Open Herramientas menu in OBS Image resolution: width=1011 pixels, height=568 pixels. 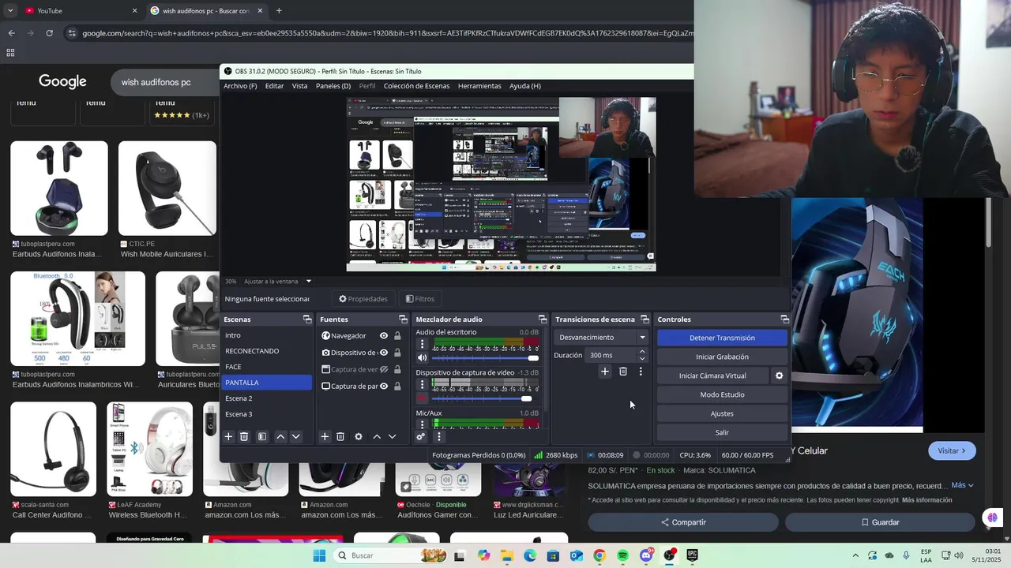click(479, 86)
